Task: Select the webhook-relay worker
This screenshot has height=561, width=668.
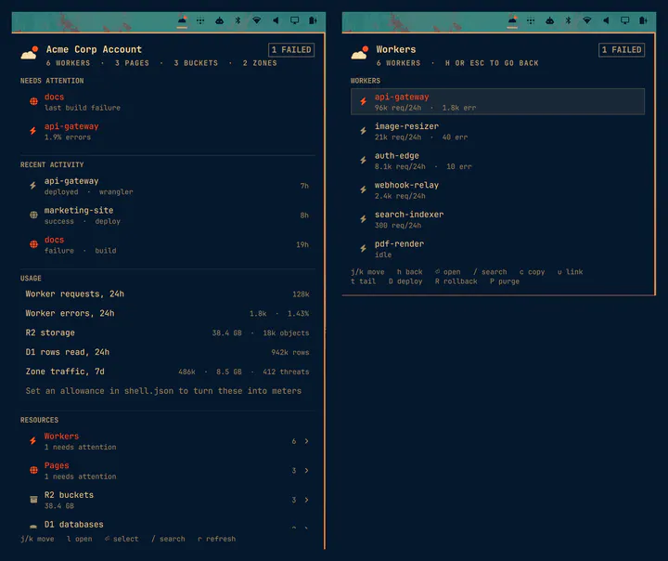Action: [x=497, y=189]
